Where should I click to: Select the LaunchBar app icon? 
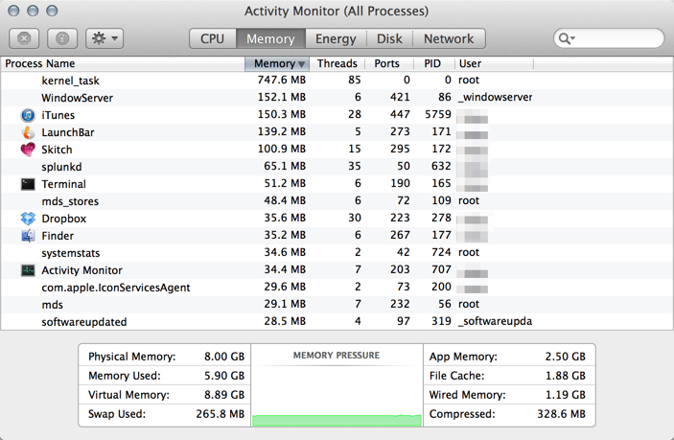point(28,132)
